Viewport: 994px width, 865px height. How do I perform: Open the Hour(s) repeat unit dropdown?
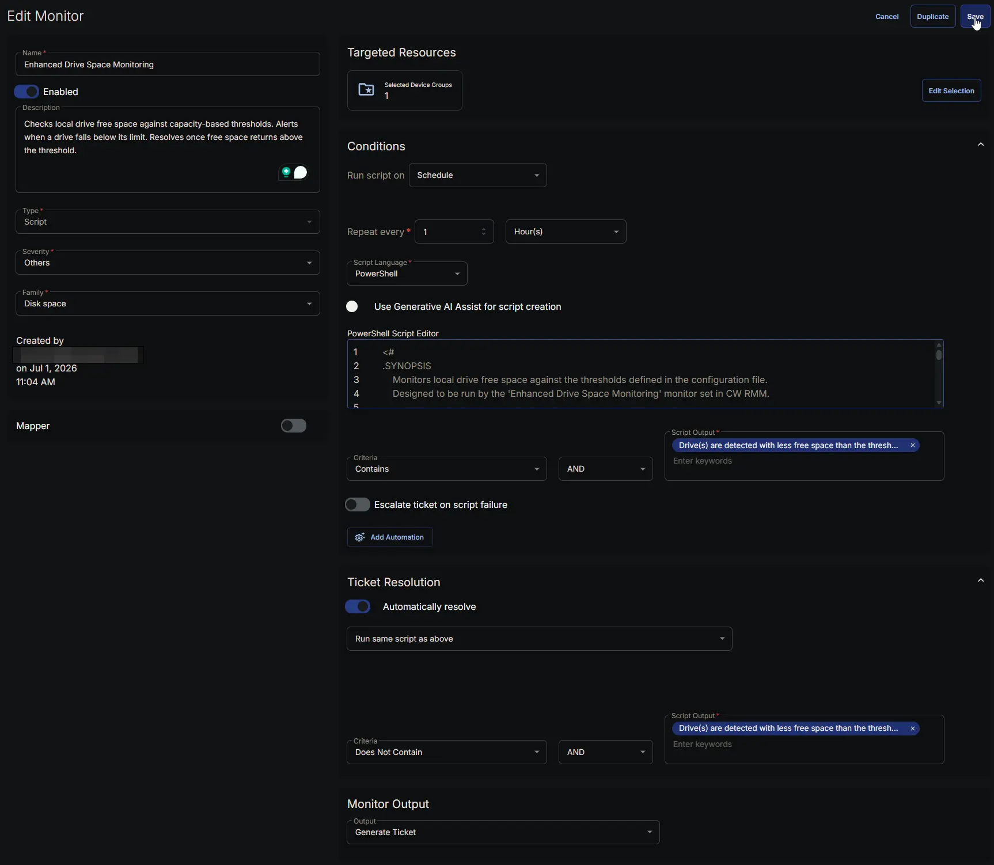[566, 232]
